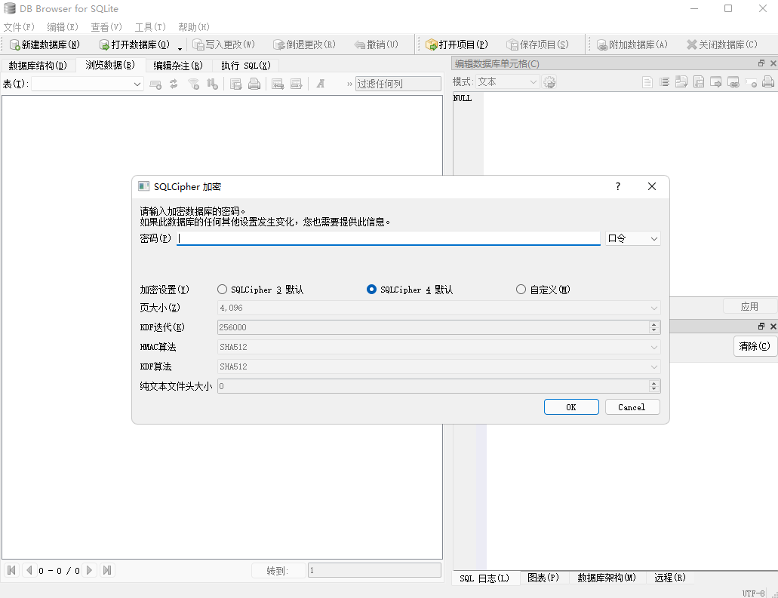Open the 帮助(H) menu

[x=194, y=27]
